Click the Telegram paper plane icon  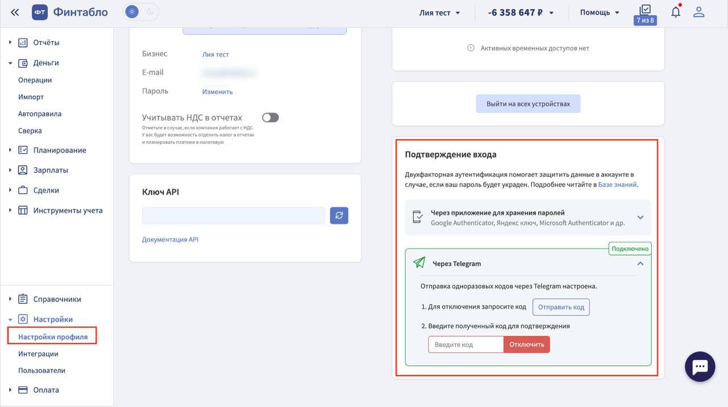(x=419, y=262)
